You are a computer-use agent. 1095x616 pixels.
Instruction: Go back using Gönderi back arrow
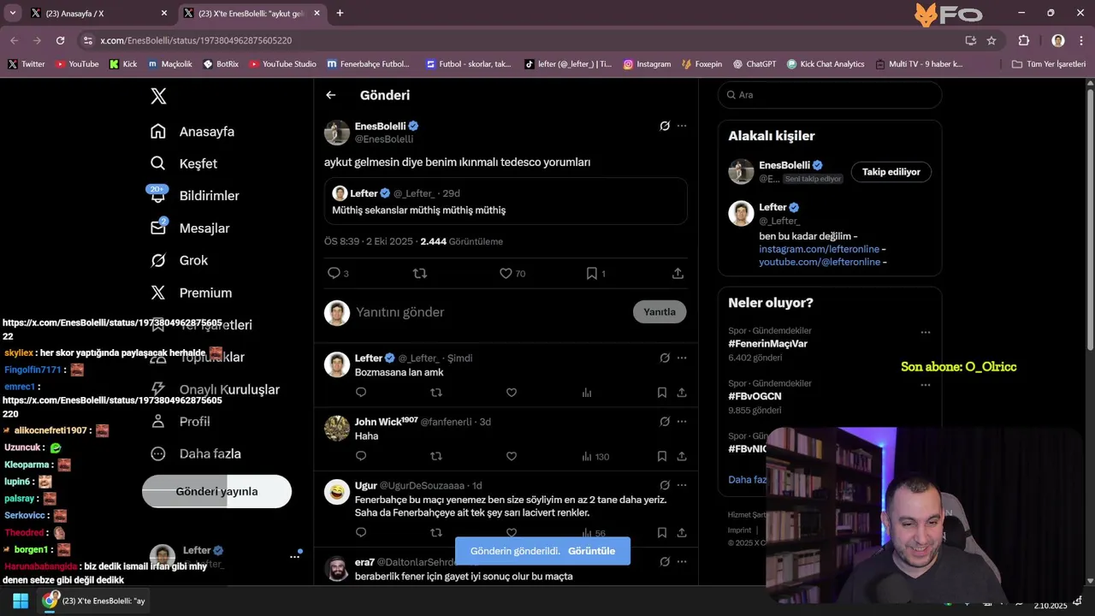click(331, 95)
